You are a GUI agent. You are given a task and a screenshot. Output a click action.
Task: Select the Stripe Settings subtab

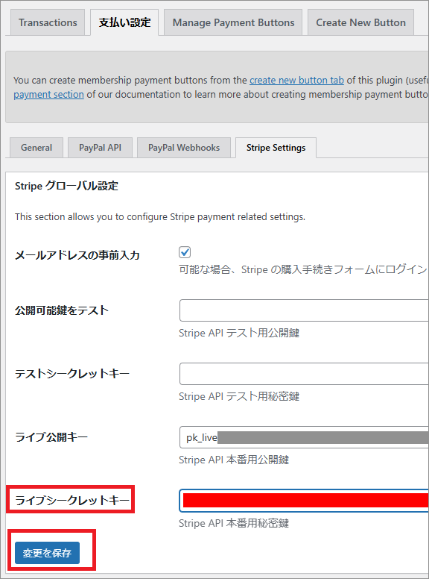pyautogui.click(x=276, y=148)
